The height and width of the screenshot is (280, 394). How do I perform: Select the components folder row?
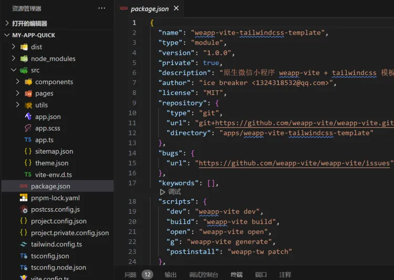pyautogui.click(x=57, y=82)
